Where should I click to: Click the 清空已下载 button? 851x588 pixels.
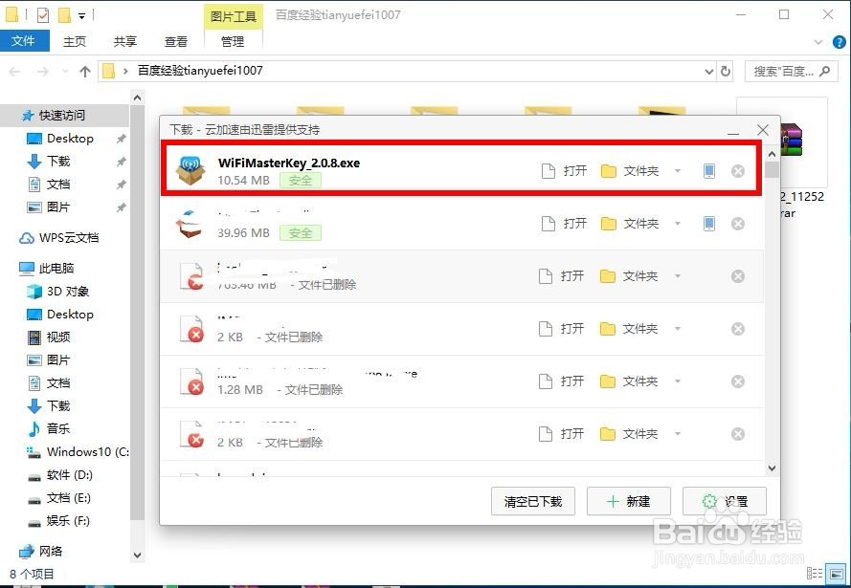pyautogui.click(x=532, y=501)
